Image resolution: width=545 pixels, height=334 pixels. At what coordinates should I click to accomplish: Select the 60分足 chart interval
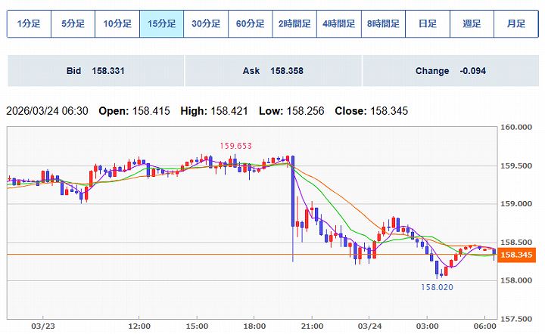(x=251, y=23)
